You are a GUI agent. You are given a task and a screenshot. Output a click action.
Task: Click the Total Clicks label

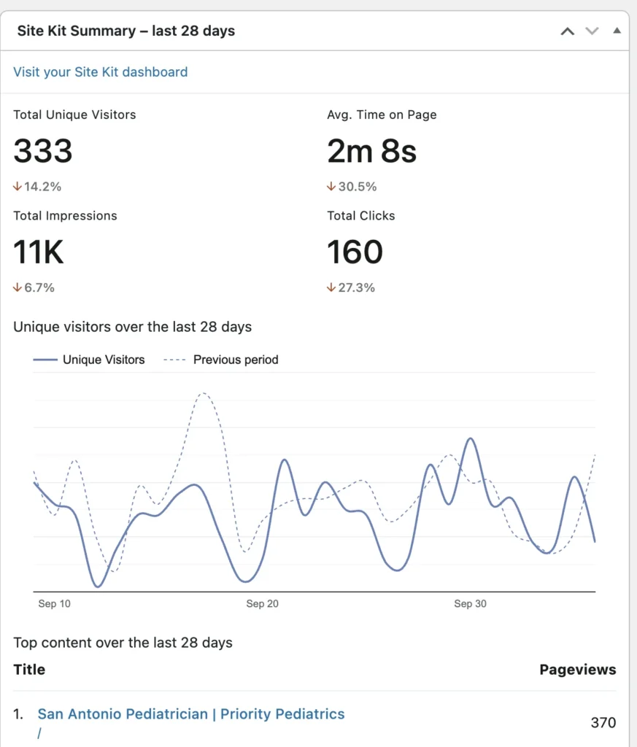pos(360,216)
